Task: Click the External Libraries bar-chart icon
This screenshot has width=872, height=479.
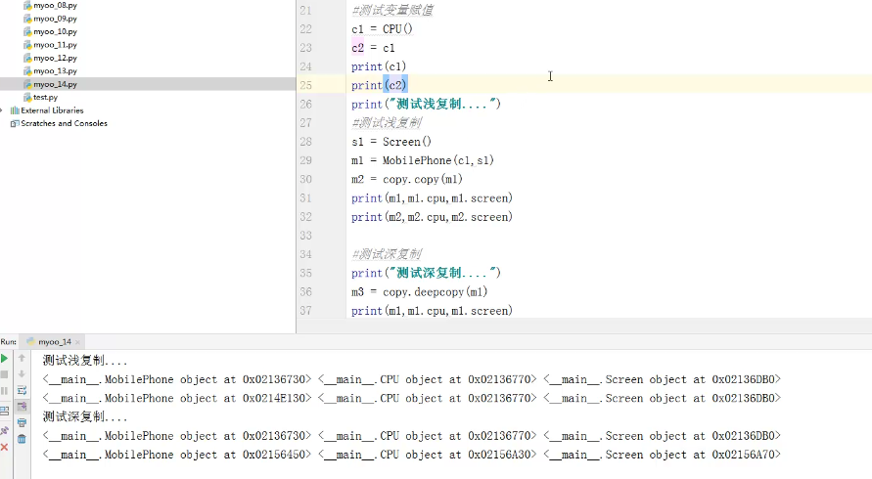Action: (x=15, y=110)
